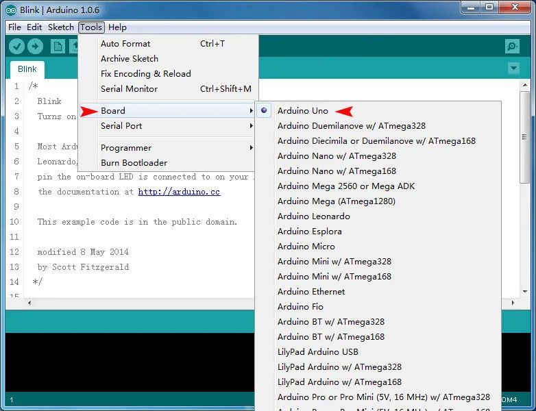The image size is (536, 411).
Task: Click the code line 'by Scott Fitzgerald'
Action: 83,267
